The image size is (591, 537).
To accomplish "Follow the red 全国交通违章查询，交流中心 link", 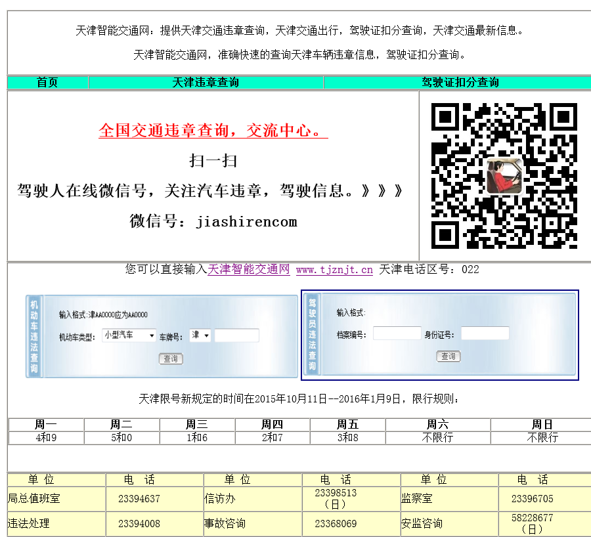I will click(x=213, y=131).
